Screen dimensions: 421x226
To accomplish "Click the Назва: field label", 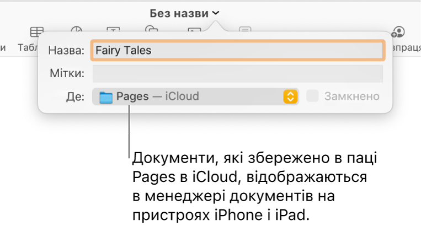I will 66,50.
